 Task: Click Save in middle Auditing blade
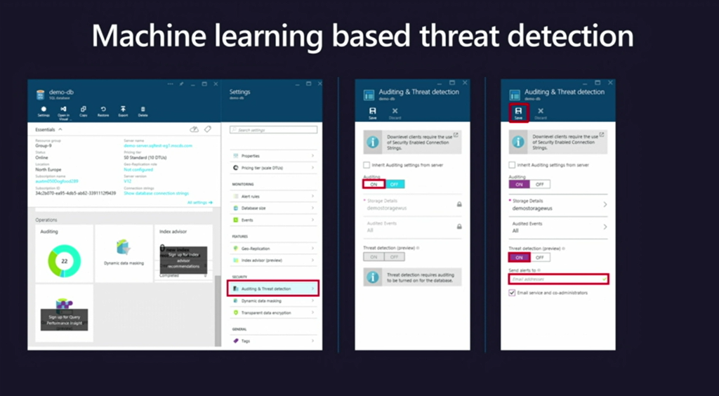coord(372,114)
